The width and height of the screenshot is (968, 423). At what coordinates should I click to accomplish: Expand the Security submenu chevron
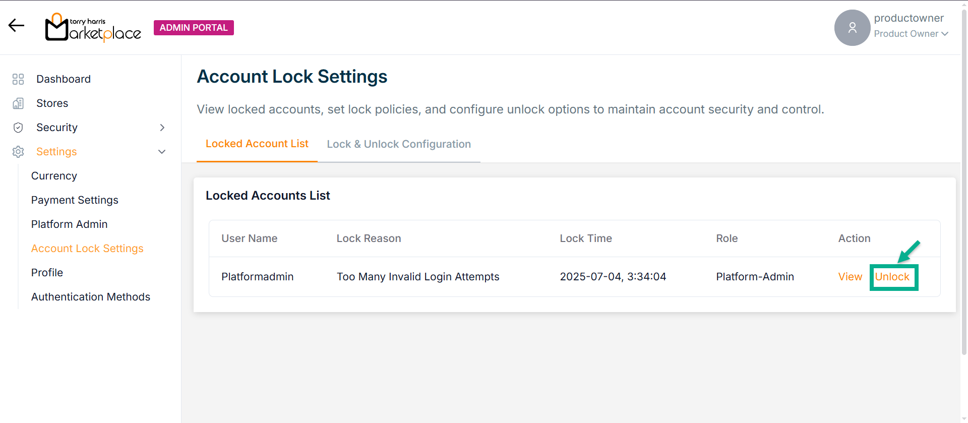click(x=162, y=128)
